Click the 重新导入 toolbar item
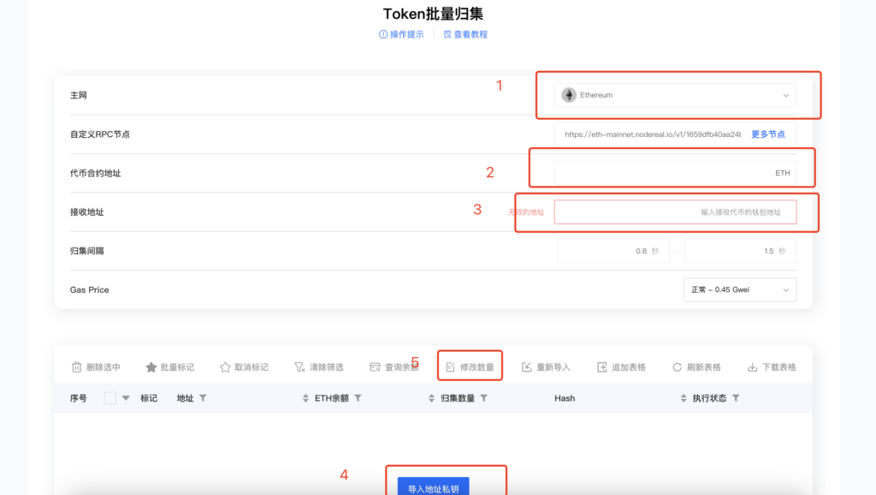 pyautogui.click(x=545, y=367)
